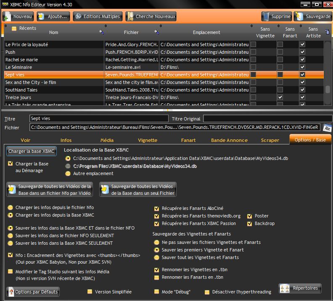Click into the Titre input field
Viewport: 333px width, 301px height.
click(x=99, y=118)
